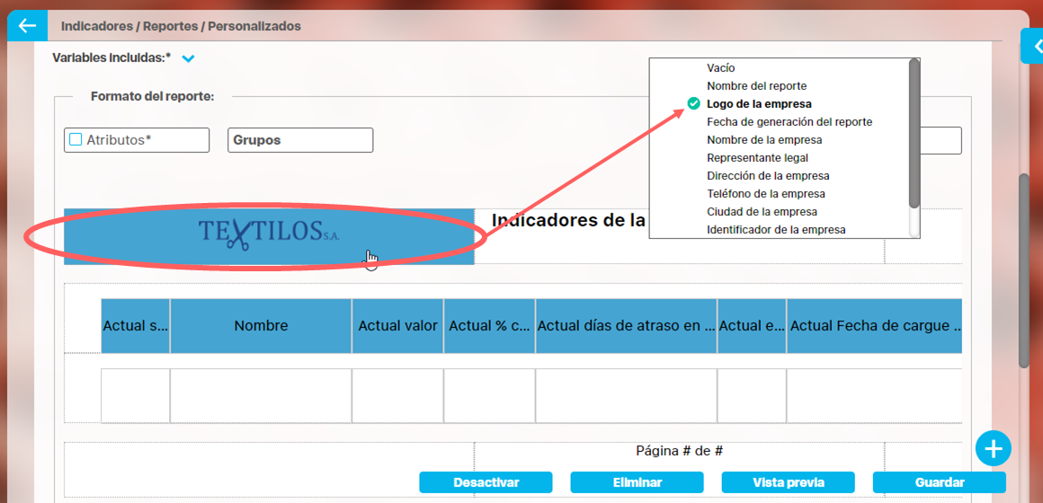
Task: Click the Actual % c... column header
Action: 489,325
